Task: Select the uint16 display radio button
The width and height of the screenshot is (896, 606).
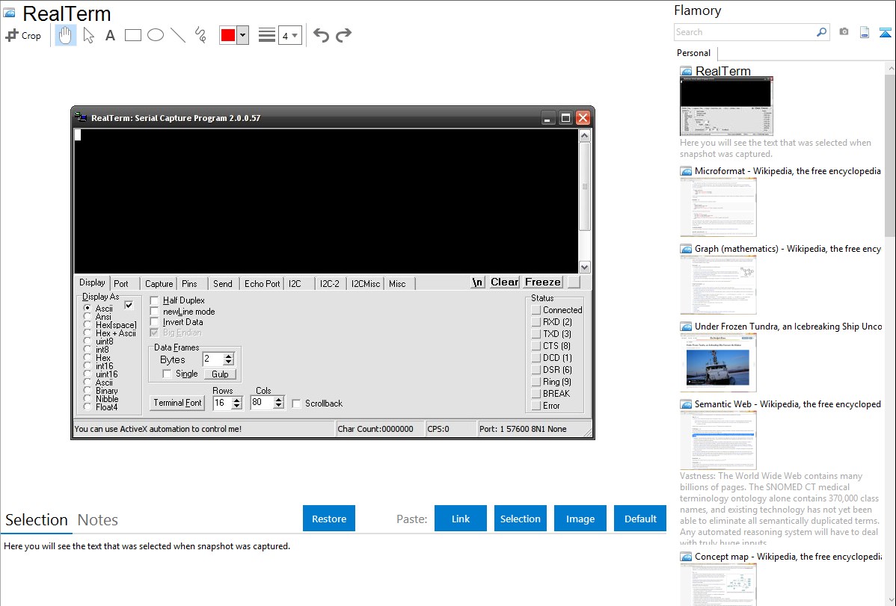Action: point(88,374)
